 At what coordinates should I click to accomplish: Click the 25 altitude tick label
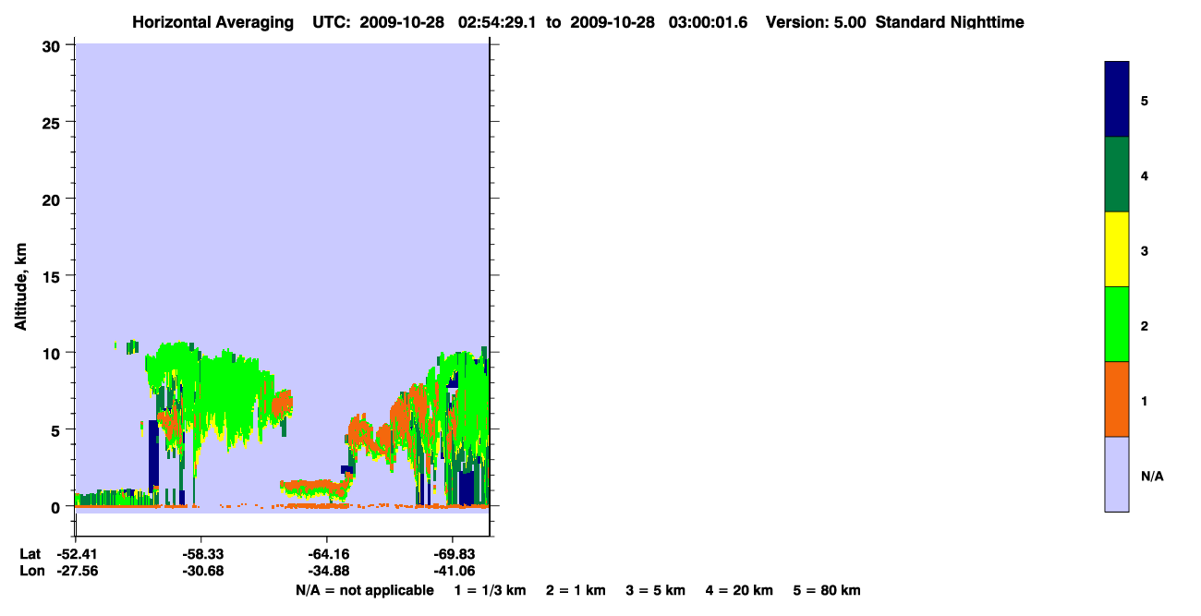click(53, 122)
